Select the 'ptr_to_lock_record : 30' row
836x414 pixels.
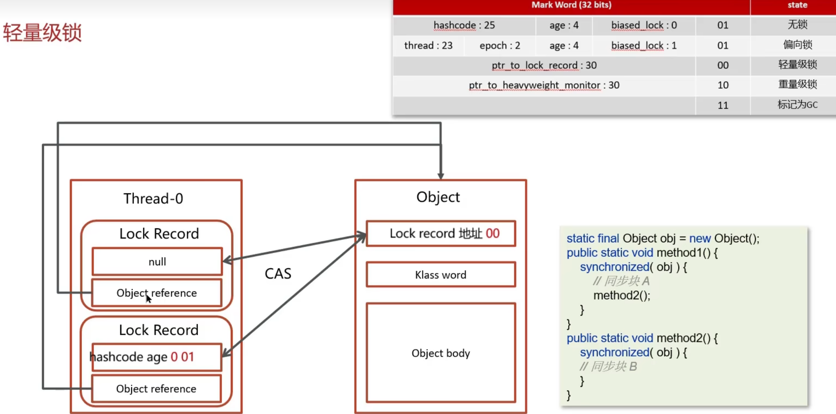point(544,65)
